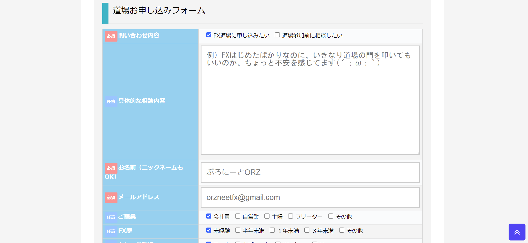Choose フリーター as the occupation

(291, 216)
